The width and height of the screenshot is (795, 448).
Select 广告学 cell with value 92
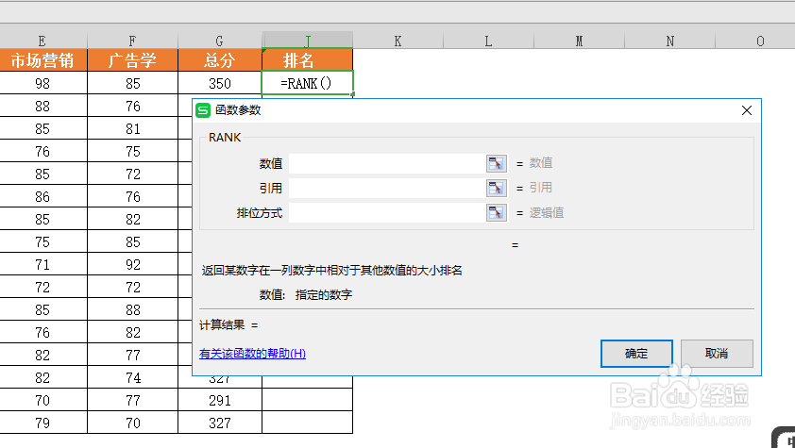click(x=132, y=264)
